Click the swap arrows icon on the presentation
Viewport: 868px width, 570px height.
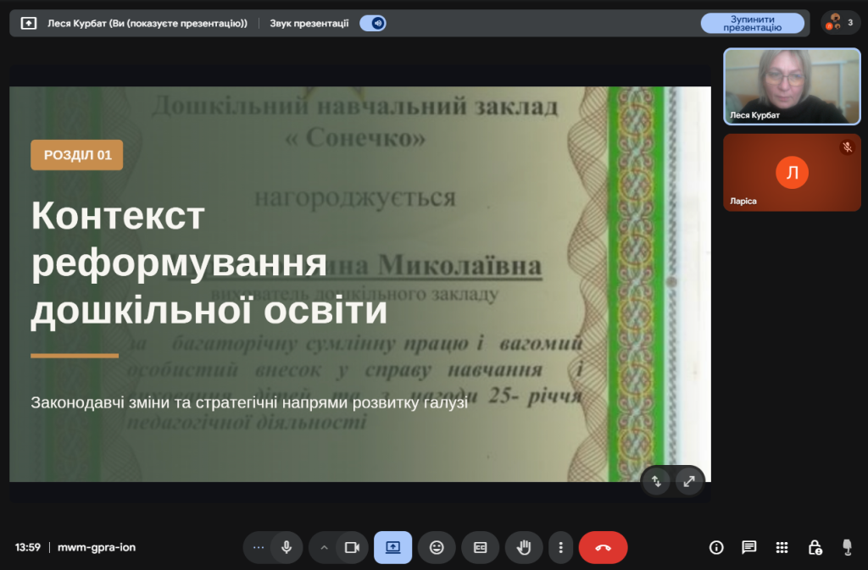(656, 482)
